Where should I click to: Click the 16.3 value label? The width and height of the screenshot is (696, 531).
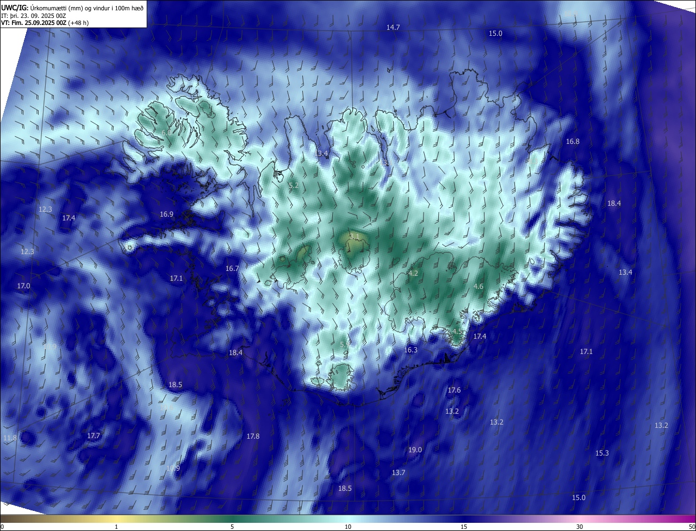pyautogui.click(x=411, y=350)
